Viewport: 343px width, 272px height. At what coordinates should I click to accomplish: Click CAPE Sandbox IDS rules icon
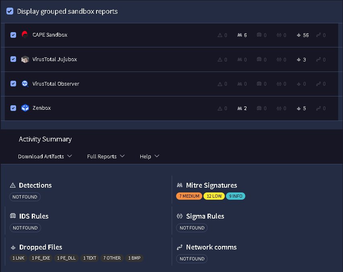click(x=259, y=35)
